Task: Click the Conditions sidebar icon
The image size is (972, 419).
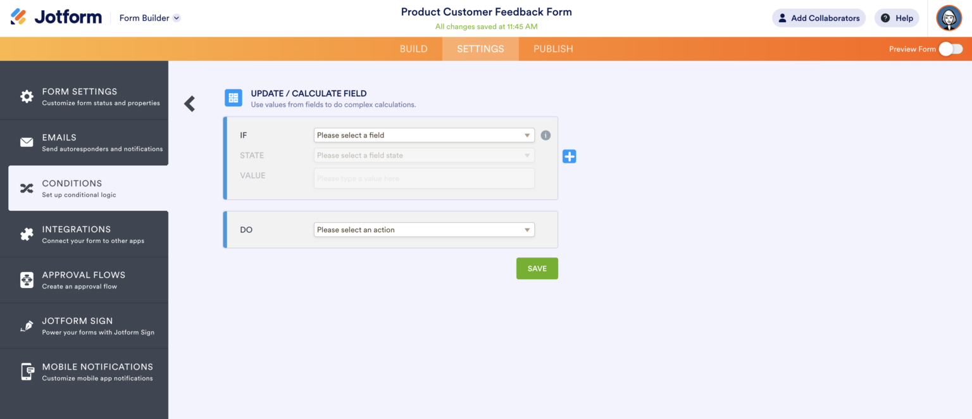Action: pyautogui.click(x=27, y=188)
